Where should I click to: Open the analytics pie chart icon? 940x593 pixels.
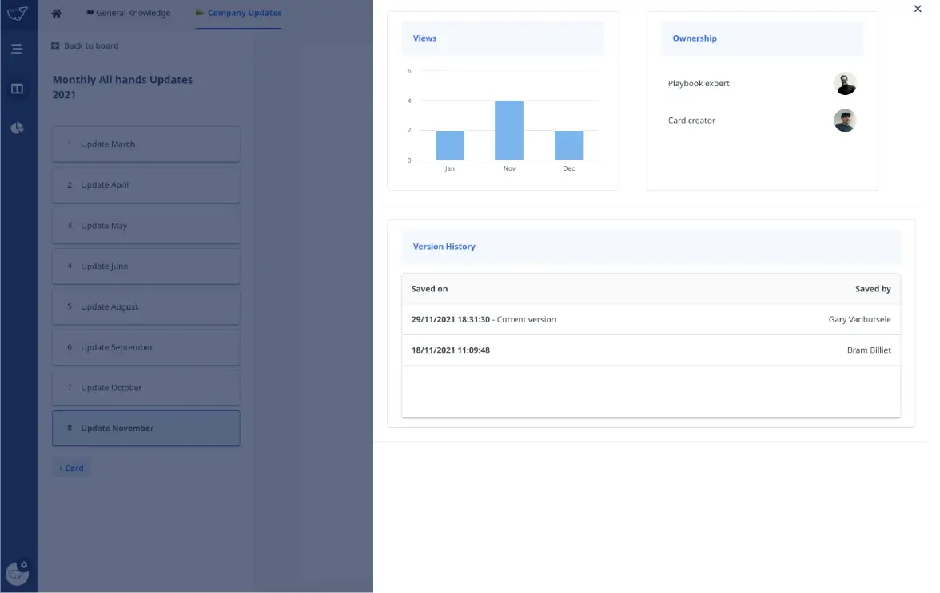point(17,128)
